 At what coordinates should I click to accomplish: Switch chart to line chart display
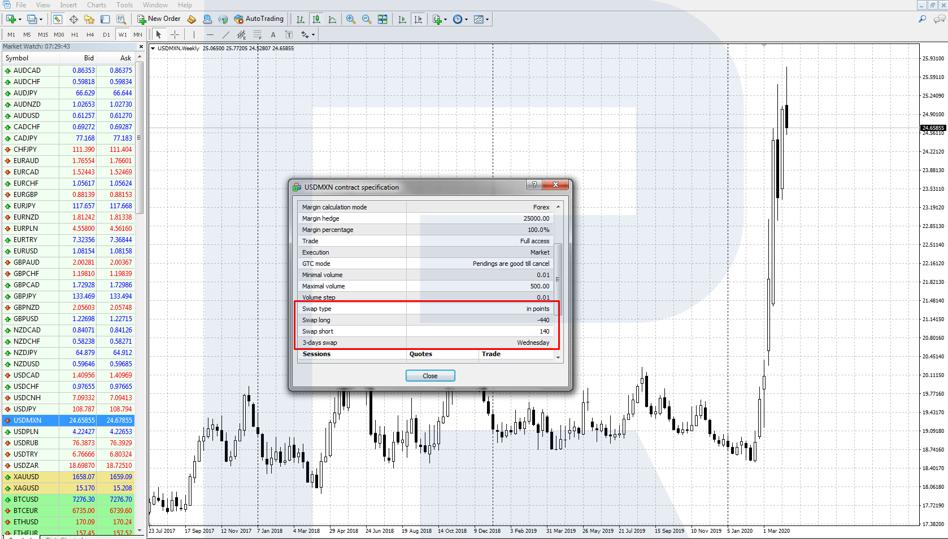tap(332, 19)
